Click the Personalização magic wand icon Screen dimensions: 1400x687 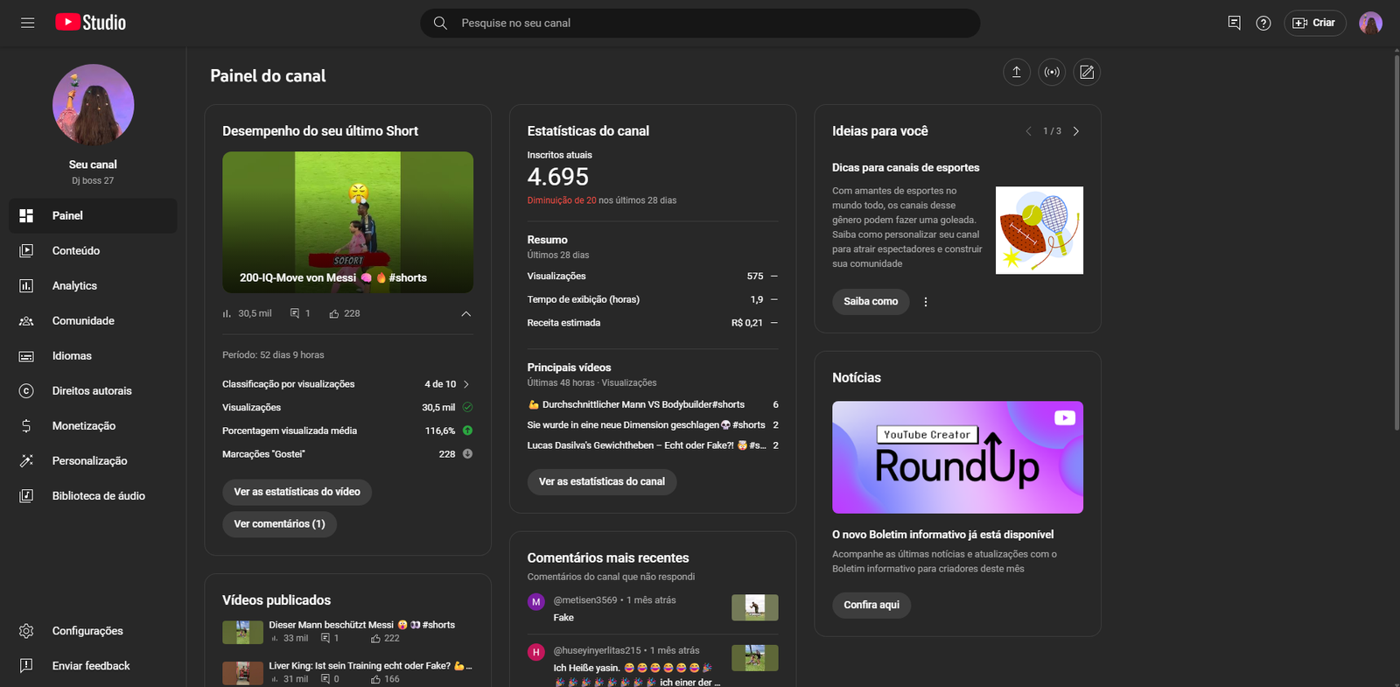(26, 460)
